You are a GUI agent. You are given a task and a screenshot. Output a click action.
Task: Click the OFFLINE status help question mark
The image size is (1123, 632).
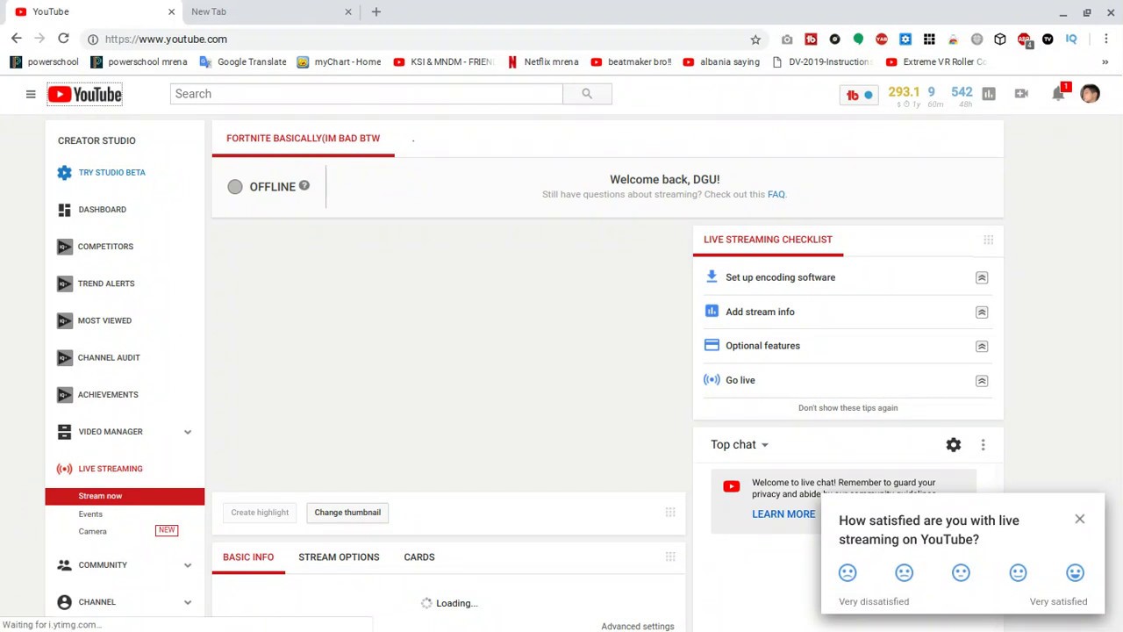coord(304,185)
